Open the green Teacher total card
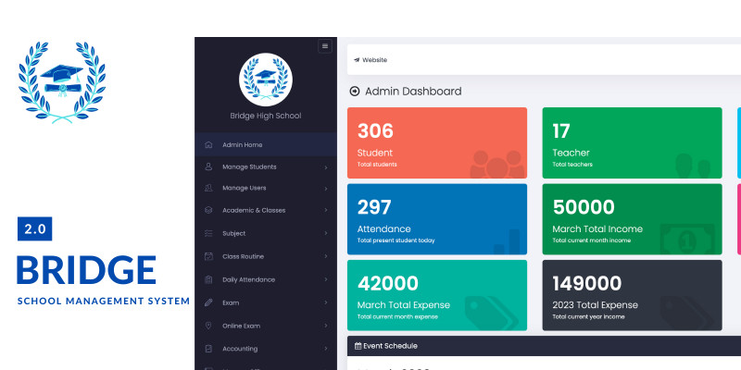Viewport: 741px width, 370px height. point(632,142)
